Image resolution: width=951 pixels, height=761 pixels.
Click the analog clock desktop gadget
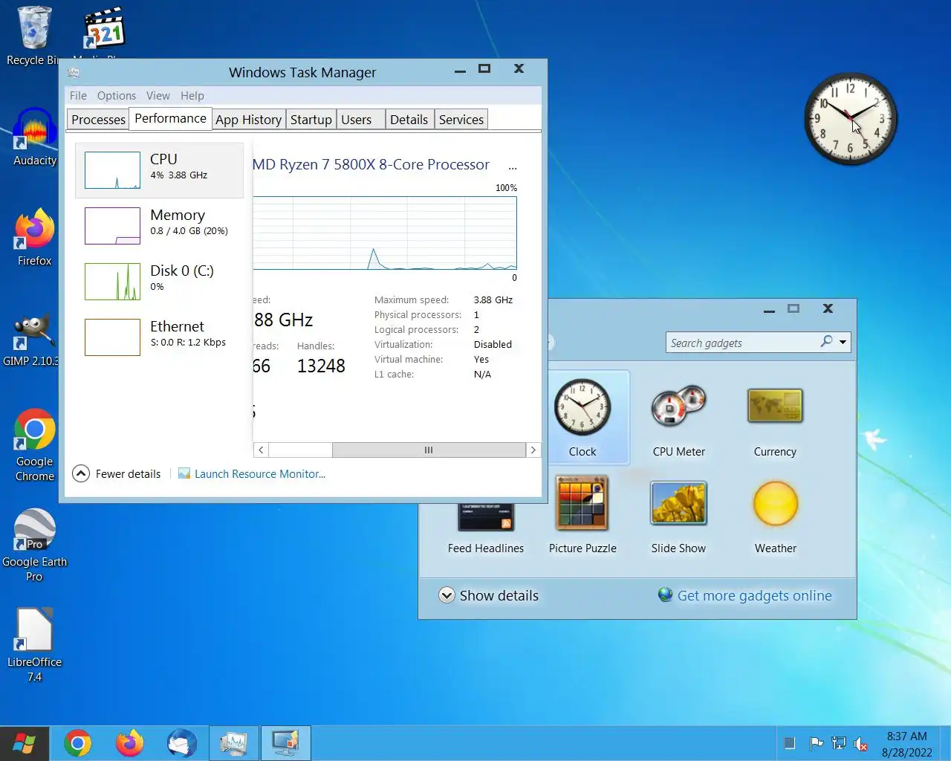point(851,118)
